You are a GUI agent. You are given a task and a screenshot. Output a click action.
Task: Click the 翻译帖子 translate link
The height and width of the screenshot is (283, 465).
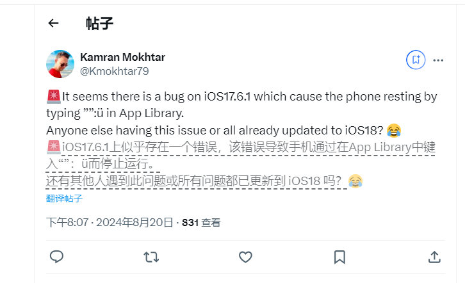click(64, 198)
